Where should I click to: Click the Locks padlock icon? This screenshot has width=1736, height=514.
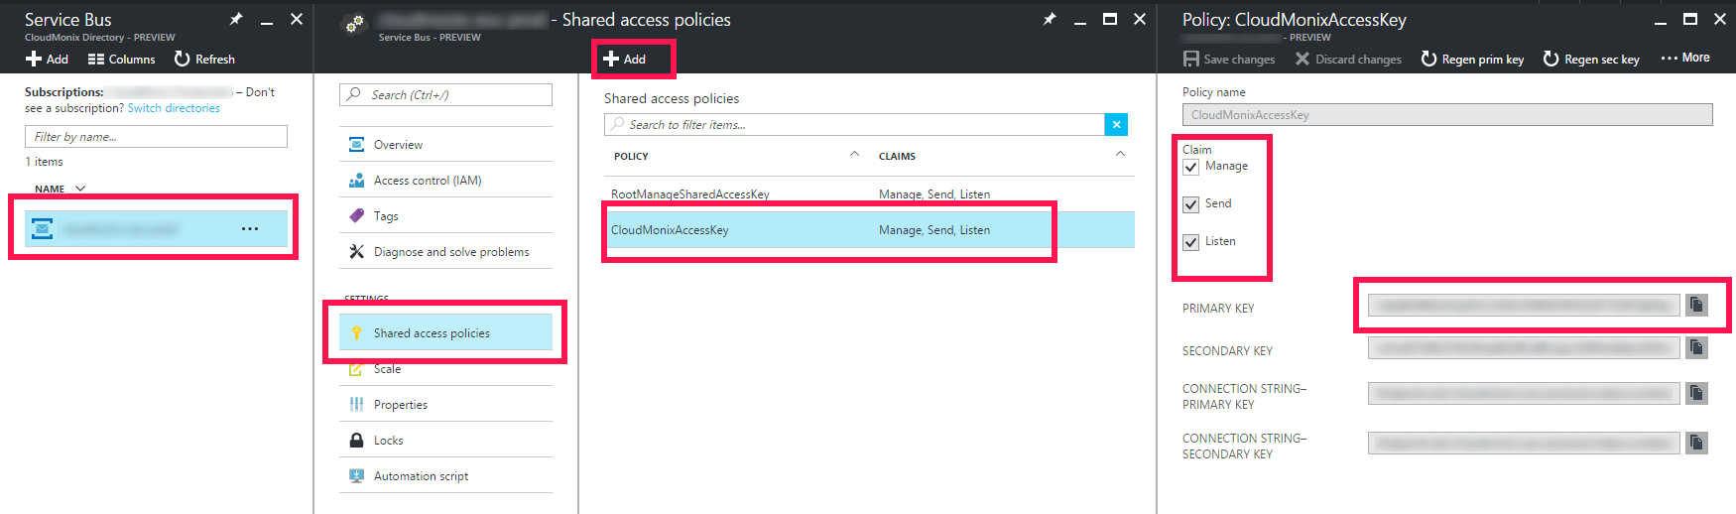click(356, 441)
